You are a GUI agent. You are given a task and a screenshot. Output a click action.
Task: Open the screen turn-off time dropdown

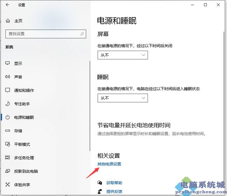pyautogui.click(x=123, y=55)
